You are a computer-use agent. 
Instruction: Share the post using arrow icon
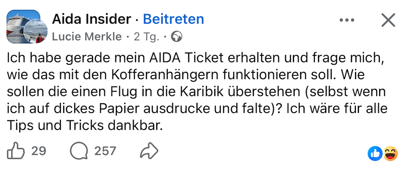pos(149,151)
